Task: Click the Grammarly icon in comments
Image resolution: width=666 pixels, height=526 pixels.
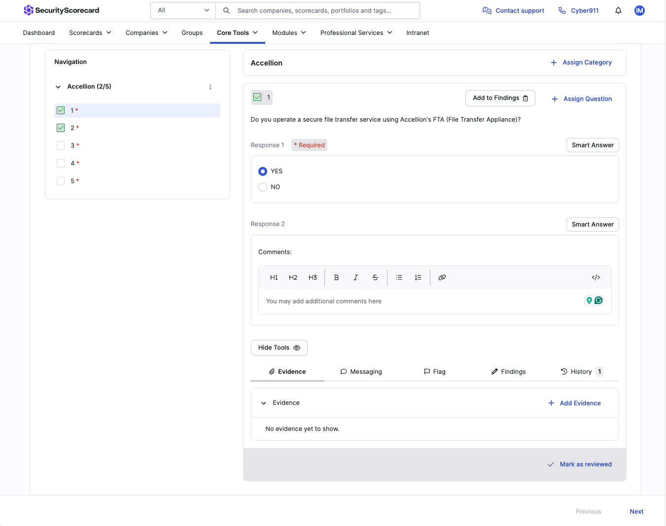Action: [598, 300]
